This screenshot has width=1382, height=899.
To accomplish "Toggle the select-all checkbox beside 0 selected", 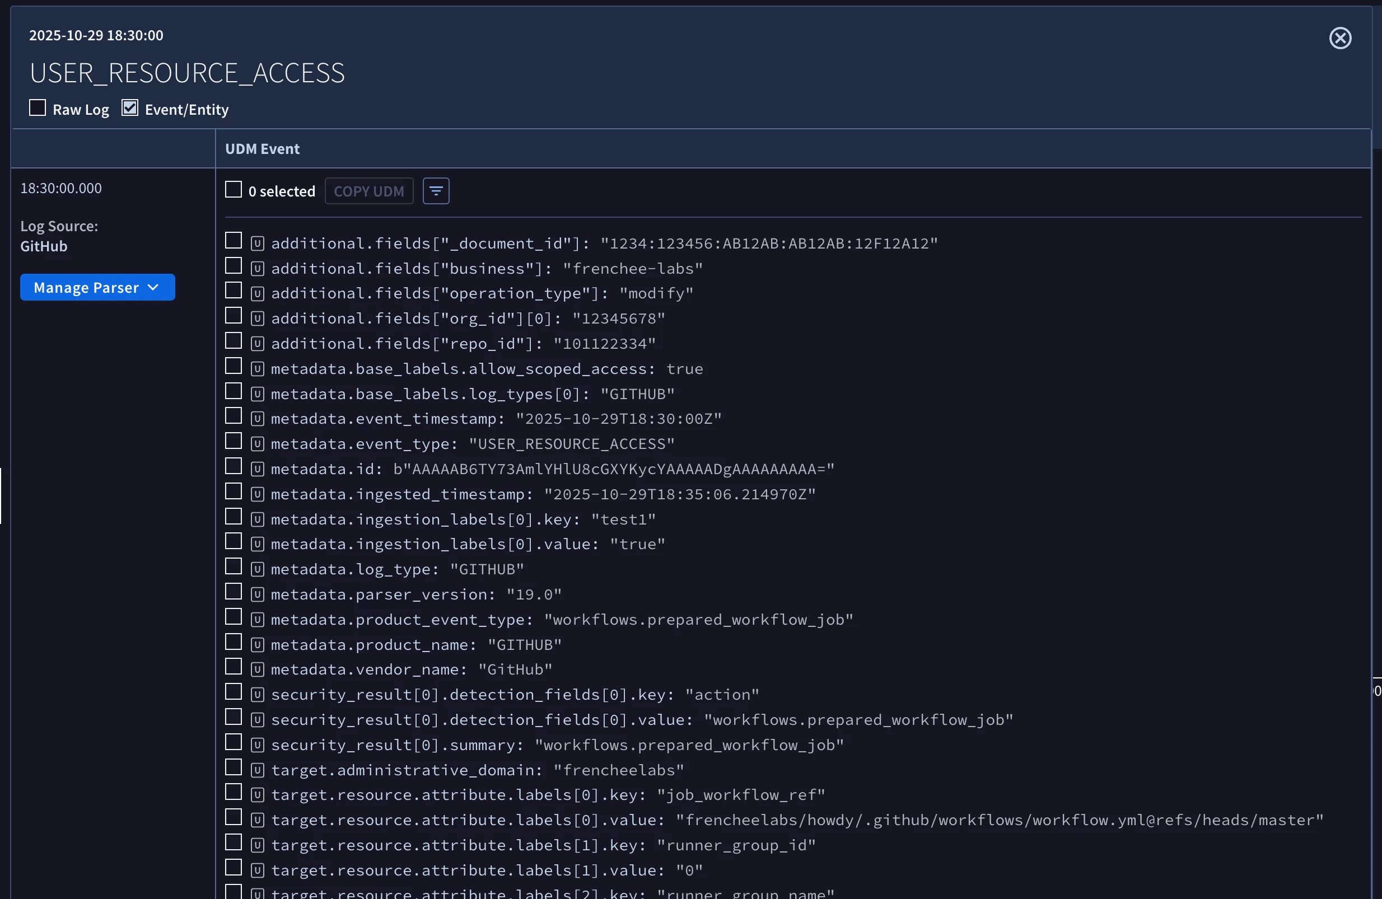I will click(x=234, y=190).
